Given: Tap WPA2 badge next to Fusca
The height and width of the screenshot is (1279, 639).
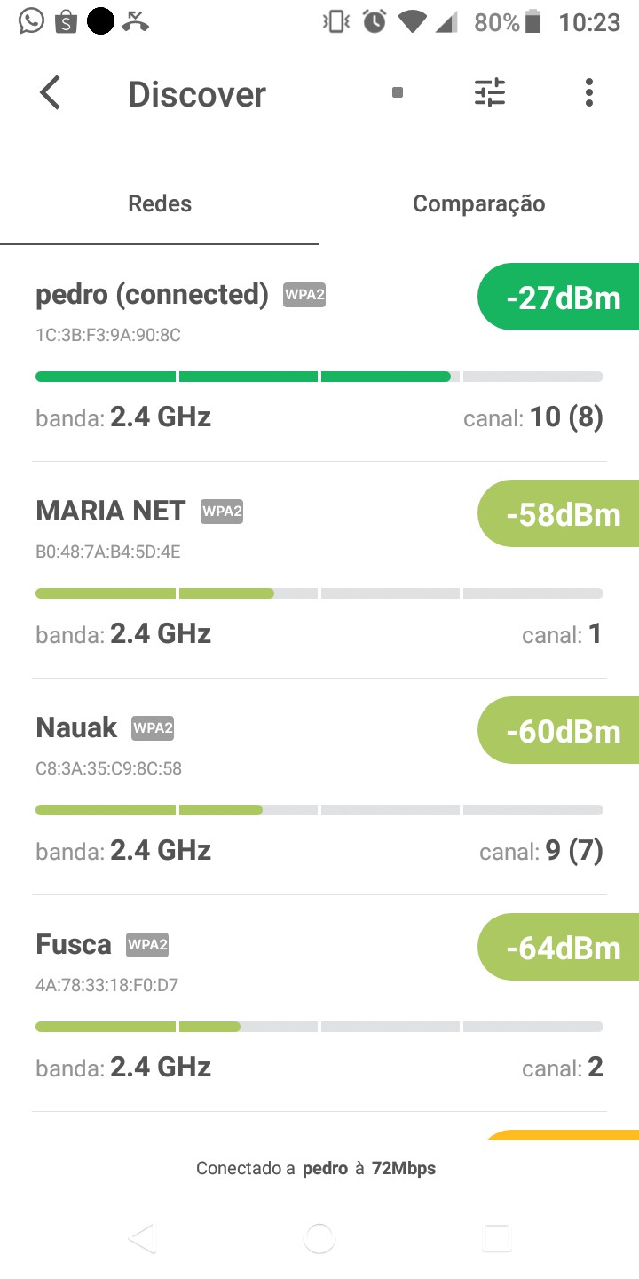Looking at the screenshot, I should [x=147, y=945].
